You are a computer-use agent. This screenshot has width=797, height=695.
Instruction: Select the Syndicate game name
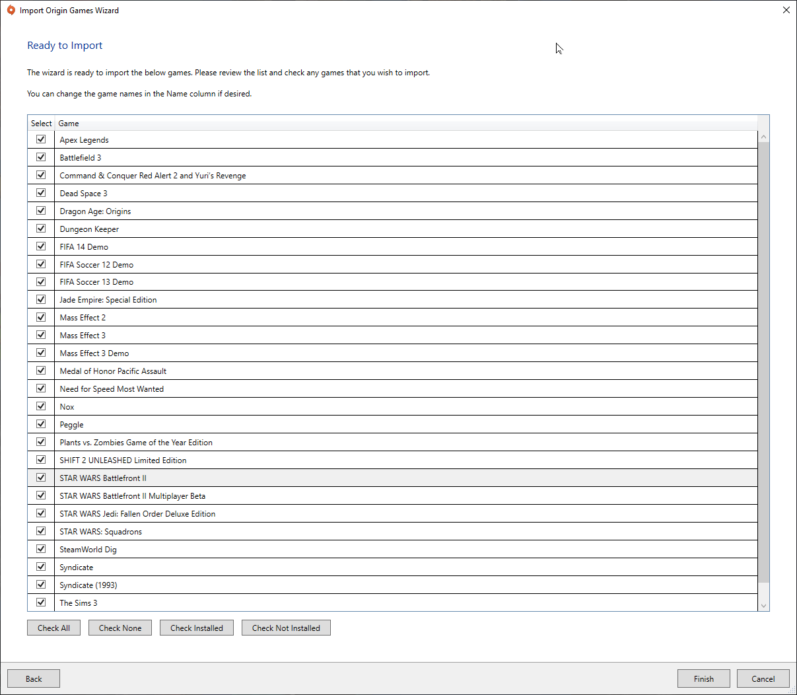point(77,567)
